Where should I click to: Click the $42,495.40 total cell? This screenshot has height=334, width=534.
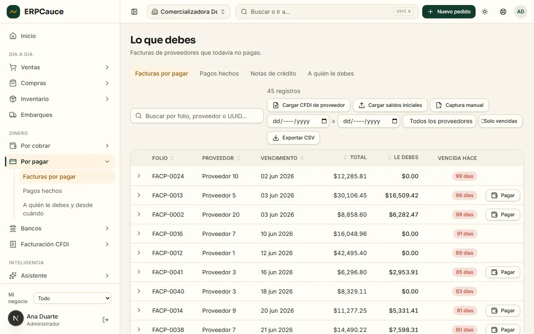(350, 253)
